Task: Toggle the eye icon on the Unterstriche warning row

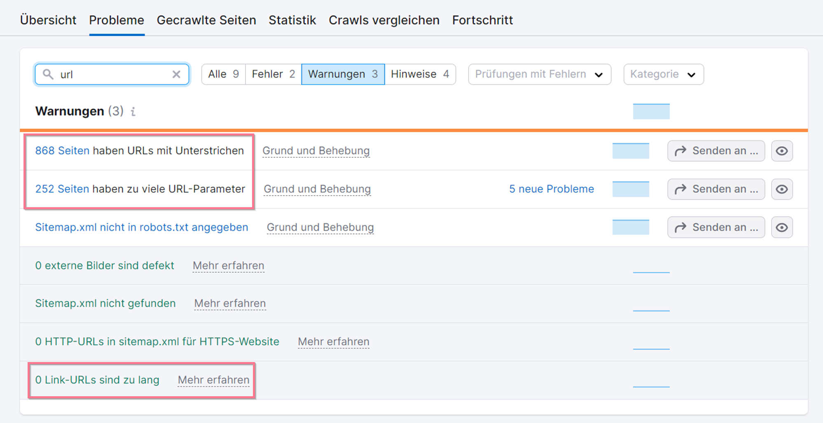Action: tap(782, 151)
